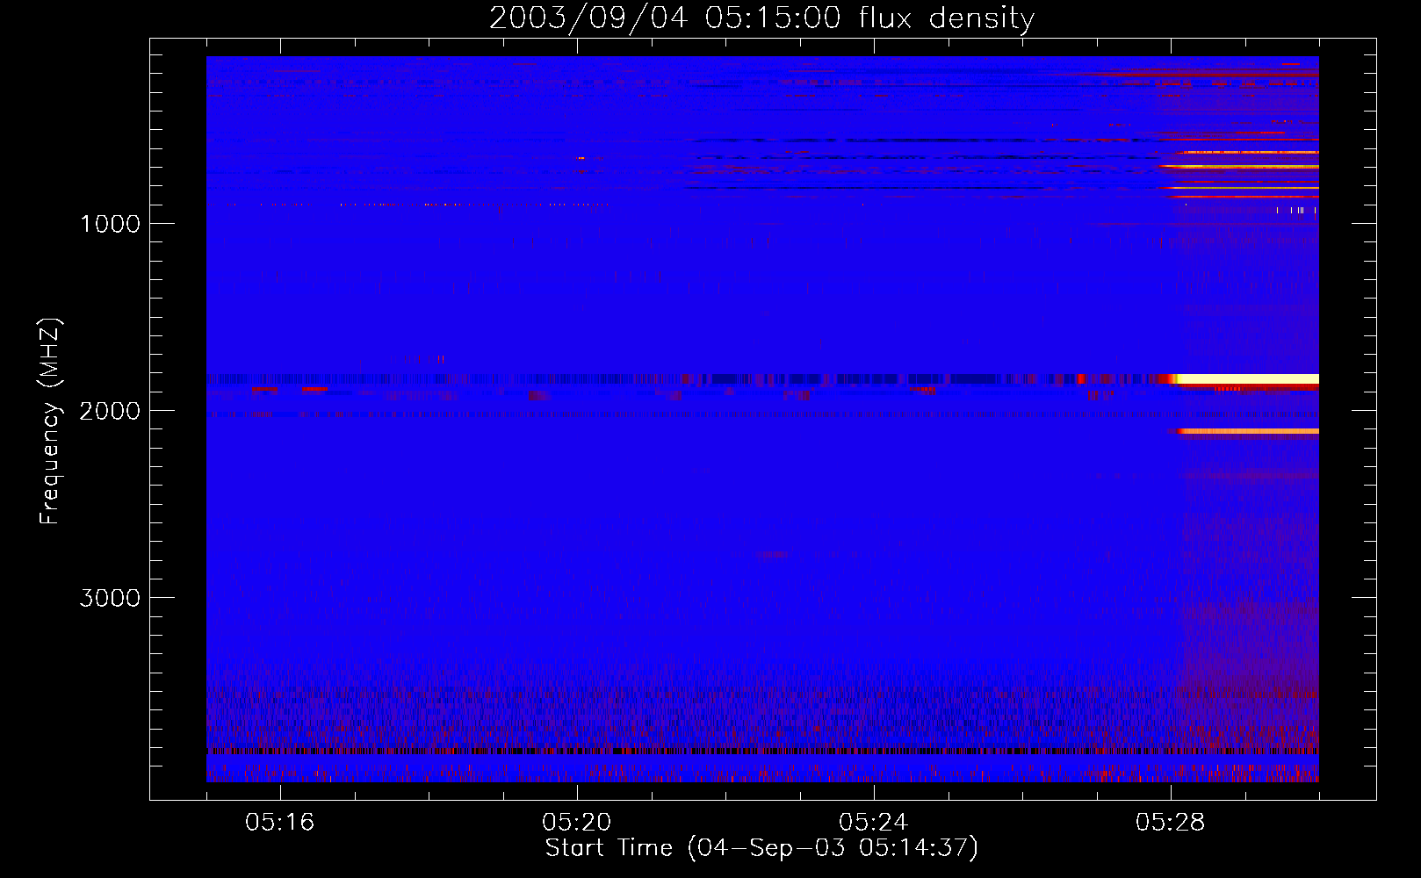Image resolution: width=1421 pixels, height=878 pixels.
Task: Click the 'Frequency (MHZ)' y-axis label
Action: point(50,421)
